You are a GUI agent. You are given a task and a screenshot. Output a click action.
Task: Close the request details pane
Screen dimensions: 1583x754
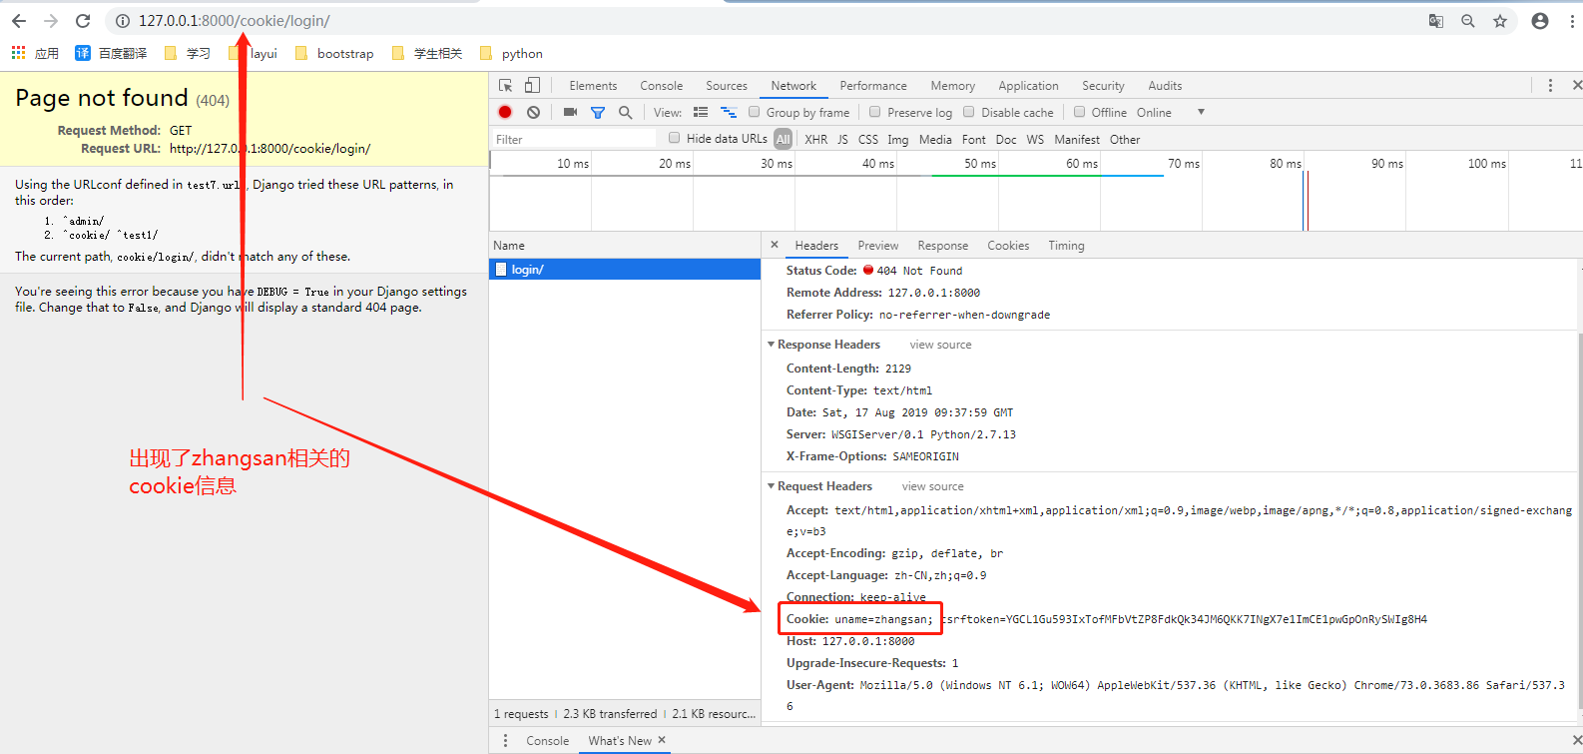pos(775,245)
